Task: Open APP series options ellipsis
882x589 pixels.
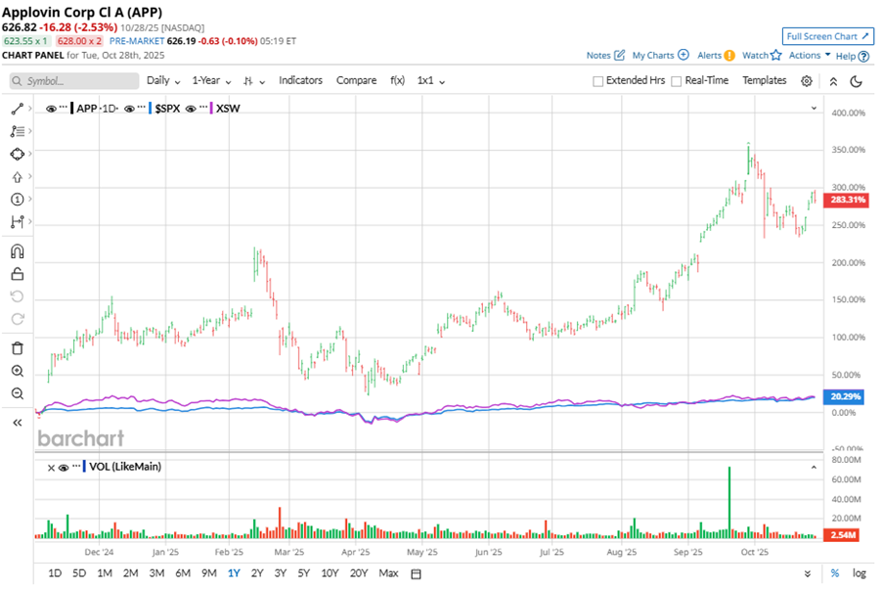Action: 63,107
